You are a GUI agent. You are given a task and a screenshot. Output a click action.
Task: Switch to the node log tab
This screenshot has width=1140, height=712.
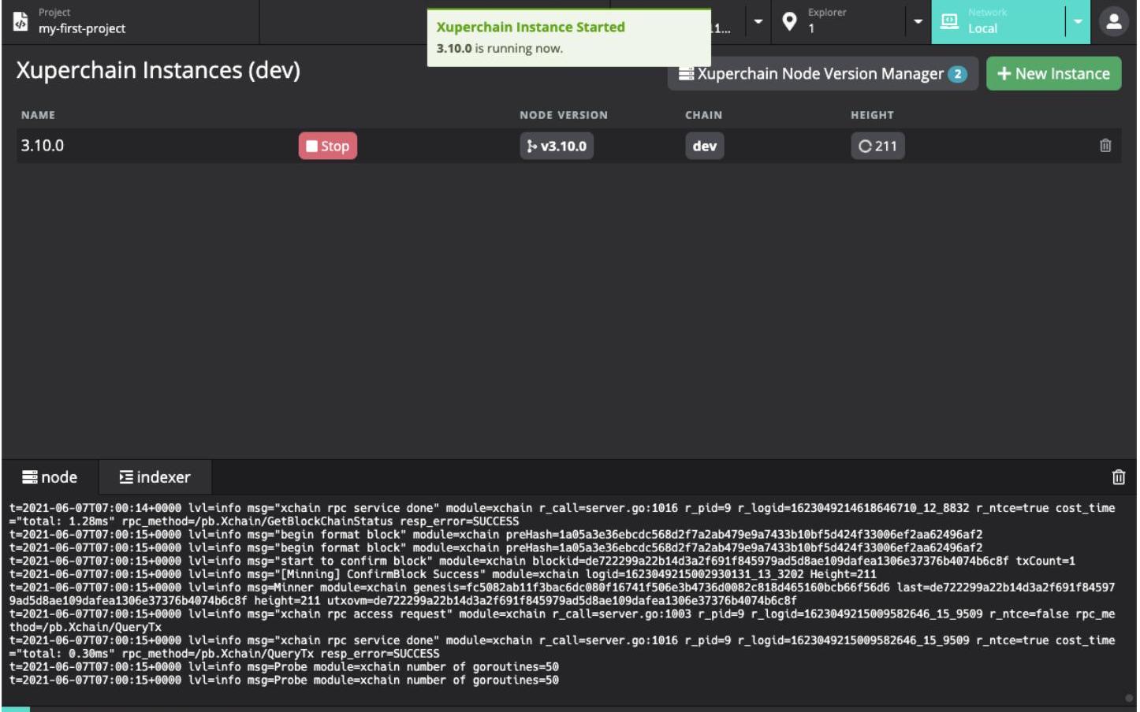[x=50, y=477]
